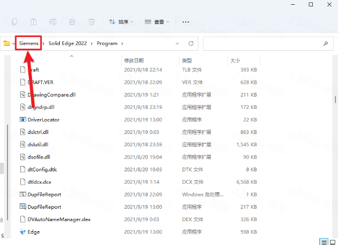
Task: Click the Copy icon in the toolbar
Action: coord(14,22)
